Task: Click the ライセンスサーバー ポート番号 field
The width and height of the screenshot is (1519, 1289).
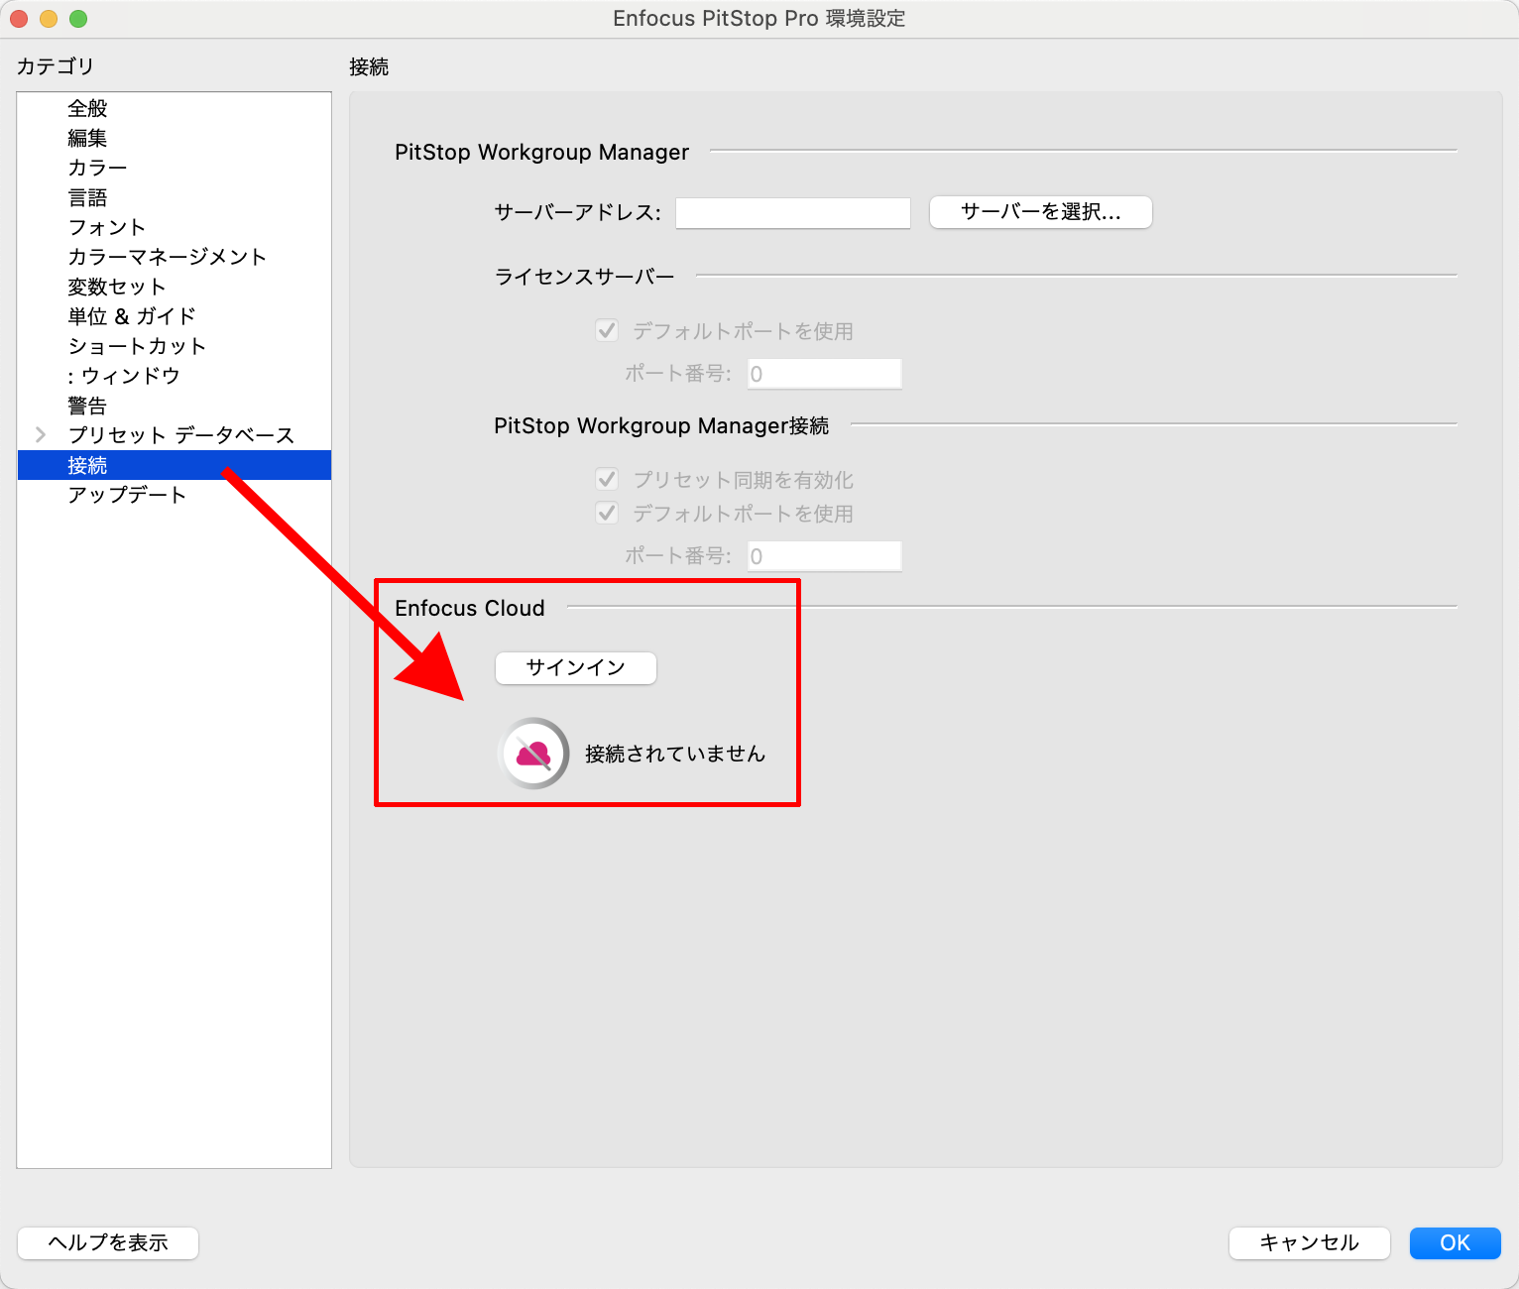Action: [x=824, y=374]
